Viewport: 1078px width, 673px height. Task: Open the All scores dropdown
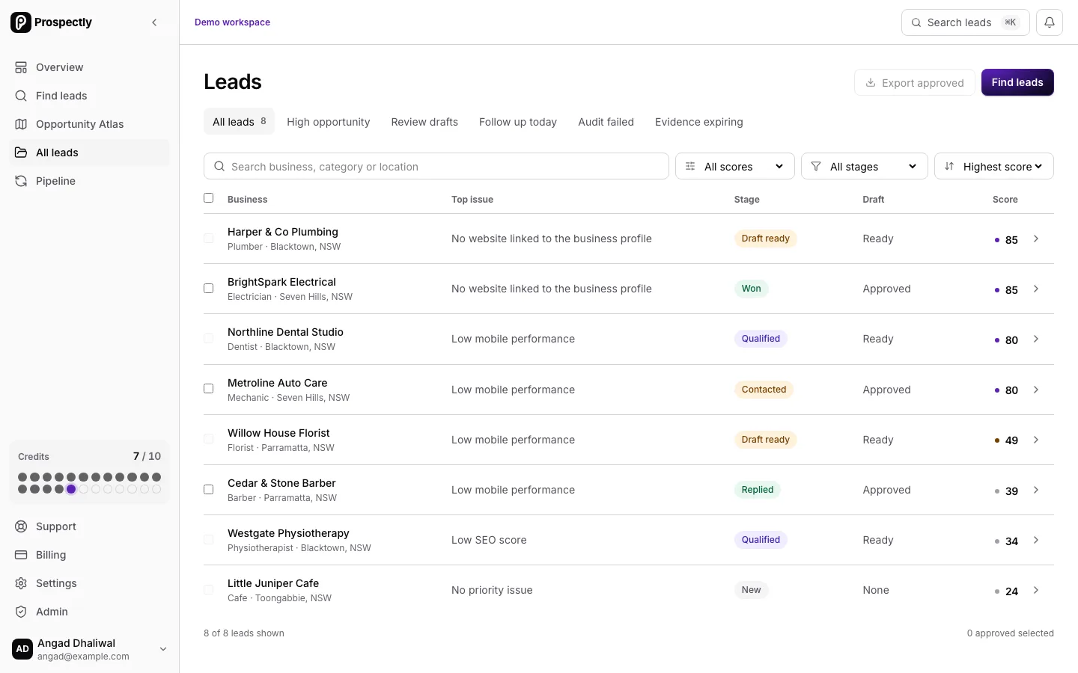(734, 166)
